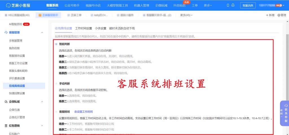Open the 机器人管理 menu
The height and width of the screenshot is (135, 289).
[x=142, y=5]
